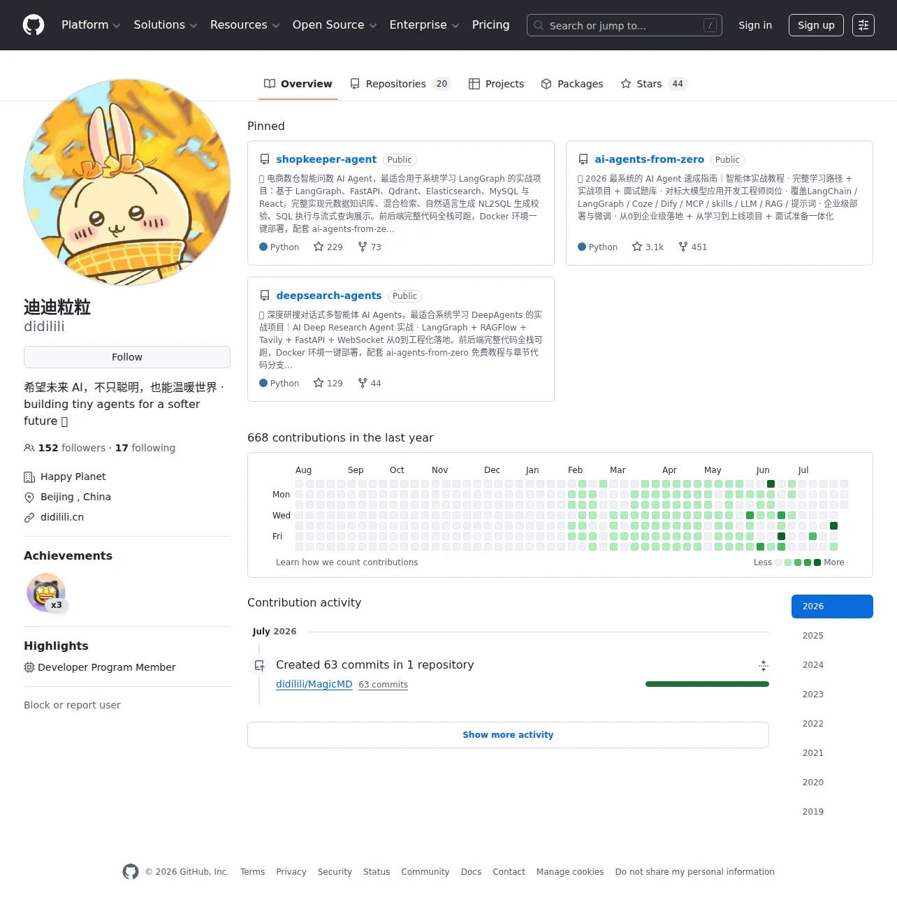
Task: Switch to the Projects tab
Action: 497,84
